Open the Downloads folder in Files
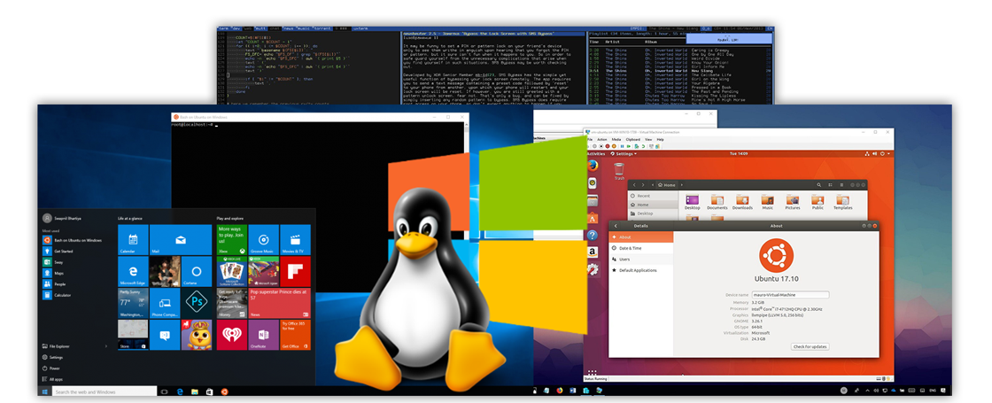Viewport: 992px width, 403px height. pyautogui.click(x=742, y=203)
